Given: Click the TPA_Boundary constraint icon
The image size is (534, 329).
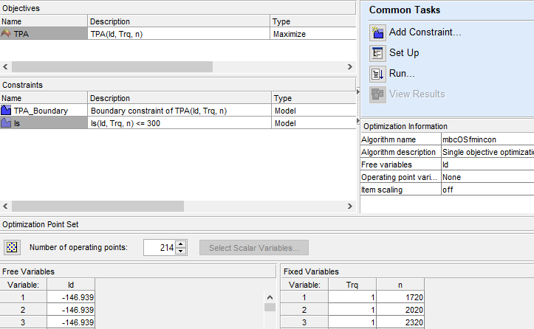Looking at the screenshot, I should pyautogui.click(x=7, y=111).
